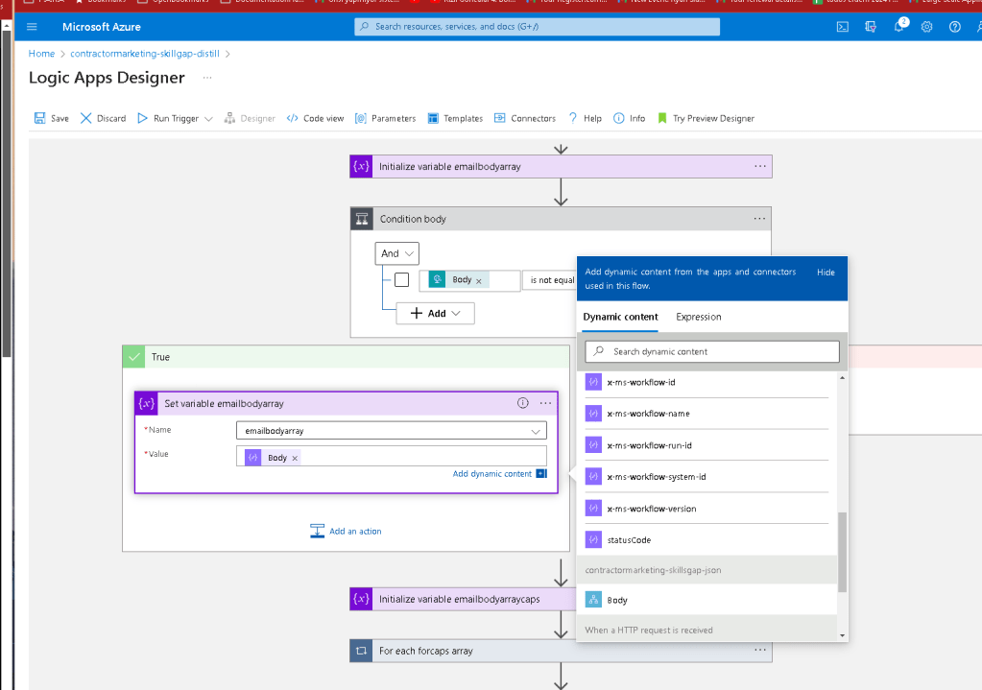
Task: Insert Body from contractormarketing-skillsgap-json
Action: (707, 600)
